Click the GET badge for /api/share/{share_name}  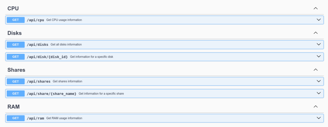coord(16,93)
